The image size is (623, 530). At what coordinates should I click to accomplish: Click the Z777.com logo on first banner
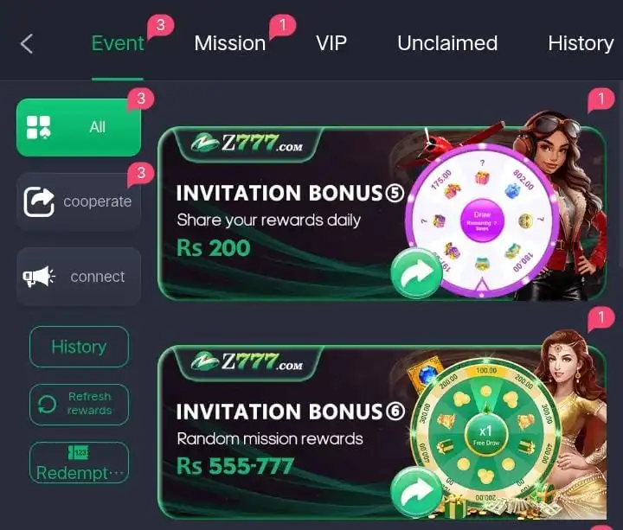(x=247, y=143)
